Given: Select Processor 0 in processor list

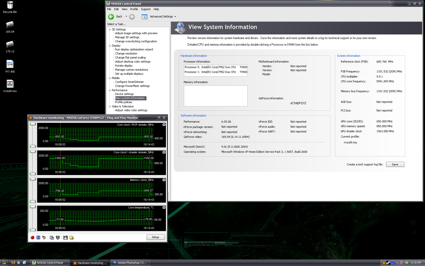Looking at the screenshot, I should 216,67.
